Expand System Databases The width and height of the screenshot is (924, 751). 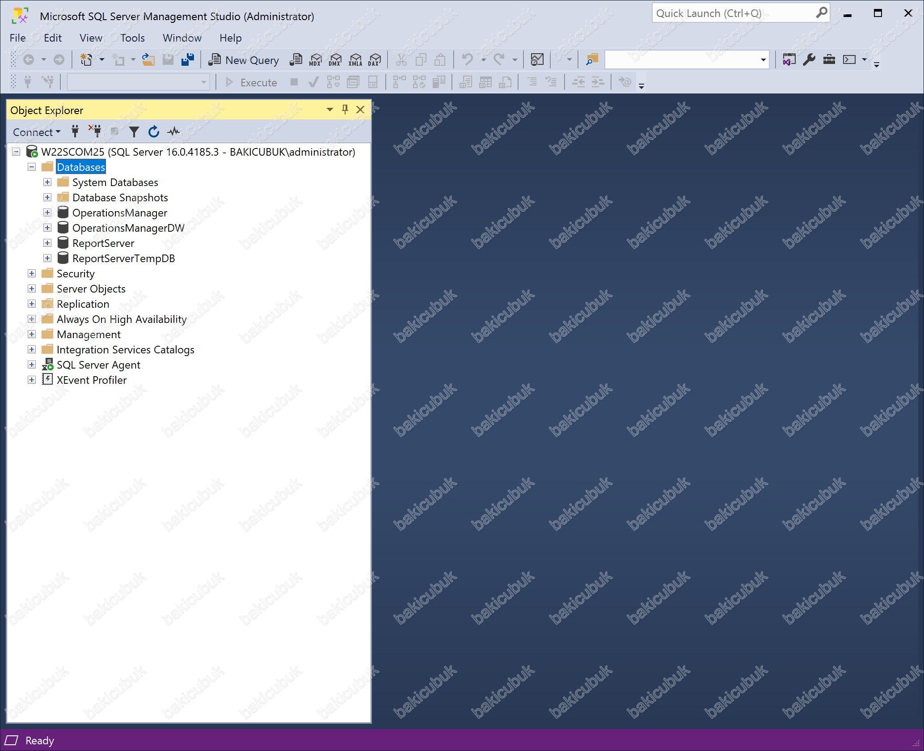pyautogui.click(x=47, y=182)
